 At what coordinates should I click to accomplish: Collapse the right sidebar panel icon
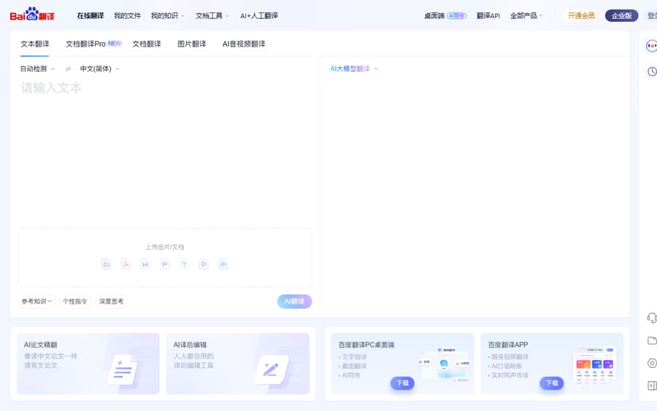pos(652,385)
